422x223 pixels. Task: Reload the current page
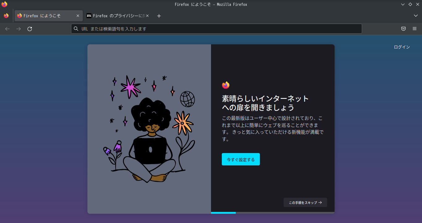click(x=30, y=29)
